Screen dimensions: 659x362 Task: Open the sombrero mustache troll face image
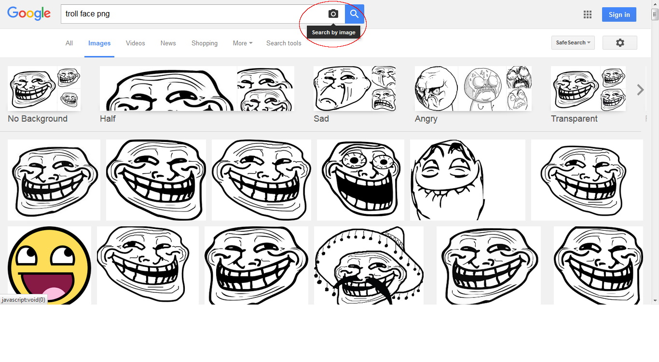point(369,265)
